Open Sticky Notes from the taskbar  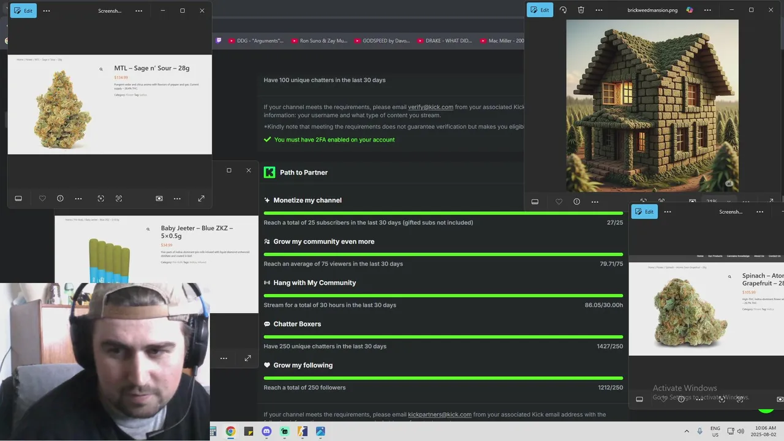tap(248, 431)
